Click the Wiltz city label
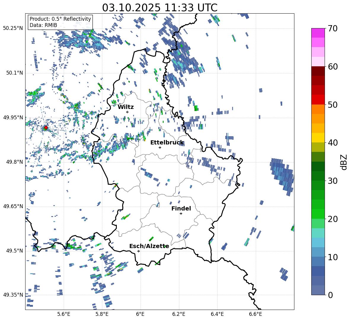The image size is (351, 320). [126, 107]
